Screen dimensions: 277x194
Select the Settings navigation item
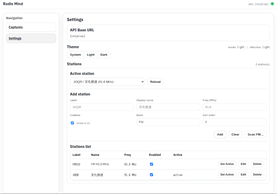tap(31, 38)
